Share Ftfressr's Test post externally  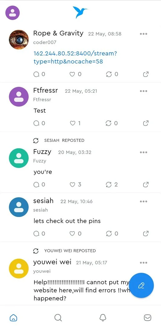click(x=146, y=123)
